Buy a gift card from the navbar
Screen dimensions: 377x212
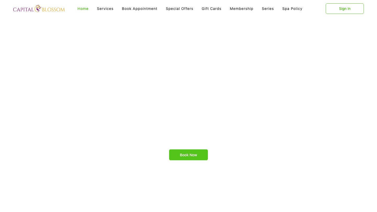pos(212,9)
